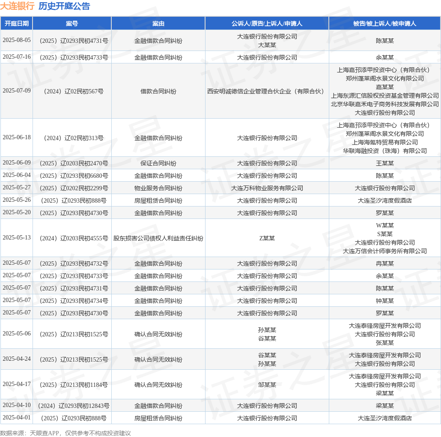Image resolution: width=441 pixels, height=437 pixels.
Task: Click defendant W某某
Action: [385, 225]
